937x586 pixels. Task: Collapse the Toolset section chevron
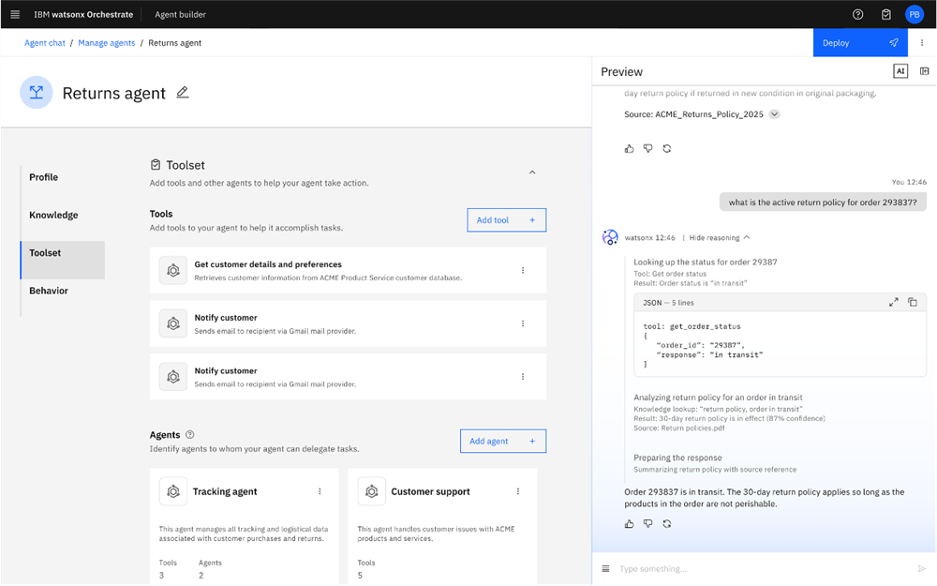point(532,173)
